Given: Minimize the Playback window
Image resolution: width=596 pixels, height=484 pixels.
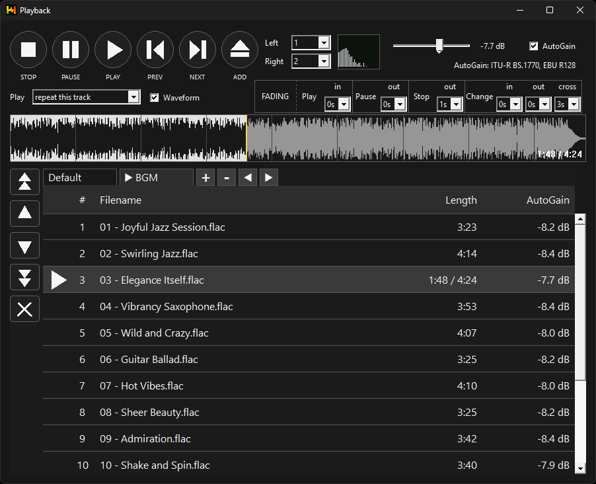Looking at the screenshot, I should [520, 11].
